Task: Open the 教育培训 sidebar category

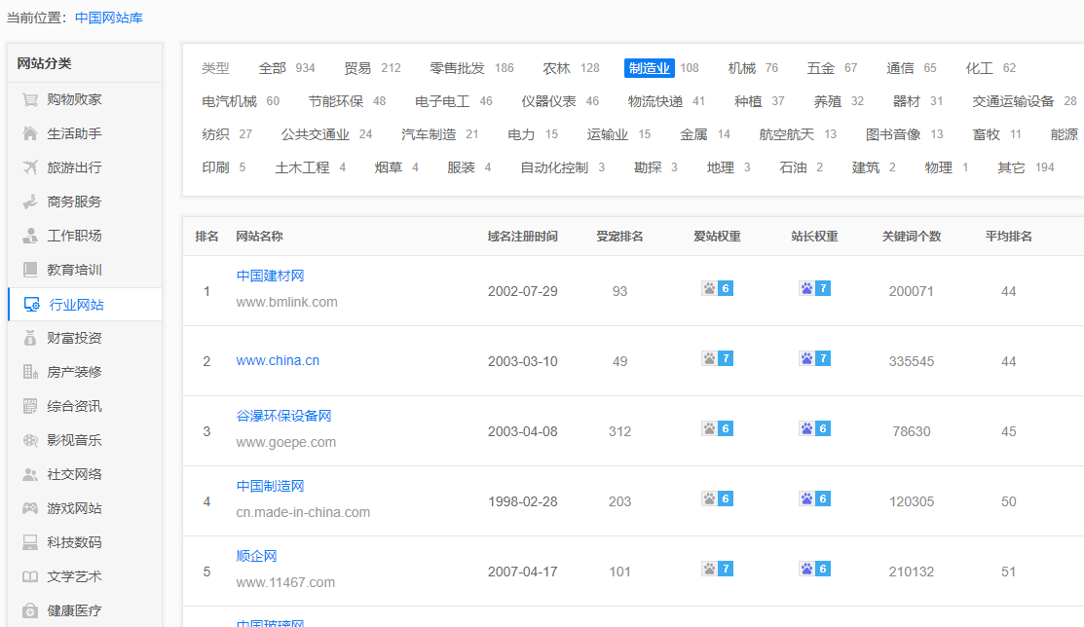Action: [74, 270]
